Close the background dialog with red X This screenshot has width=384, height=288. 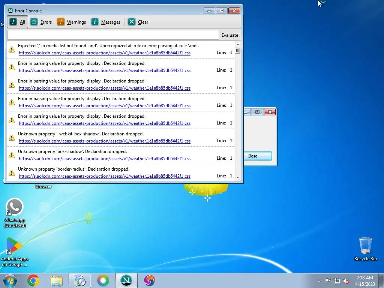tap(270, 112)
